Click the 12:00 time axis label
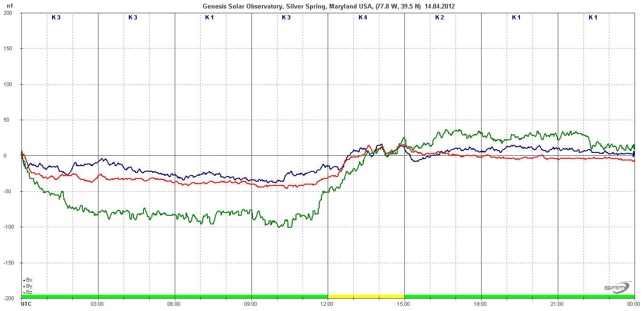 coord(328,304)
